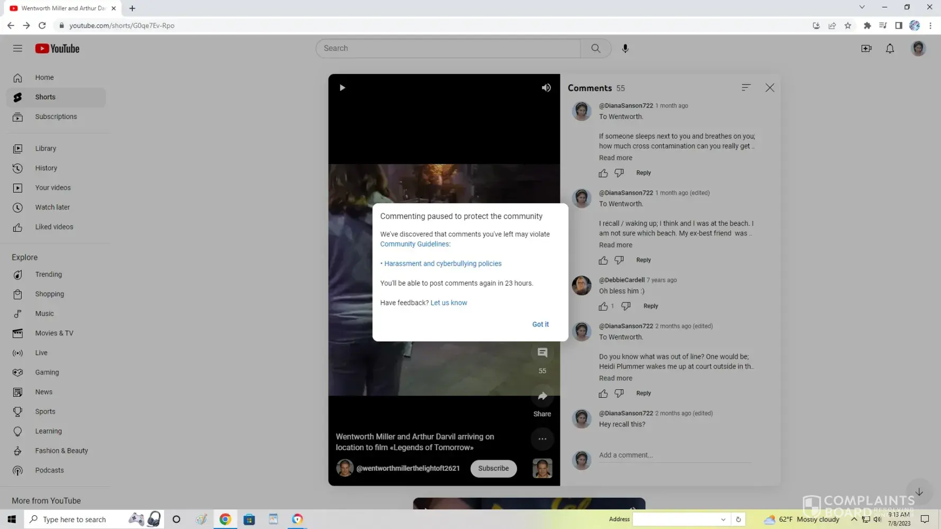Click the Create video icon
This screenshot has height=529, width=941.
coord(866,49)
